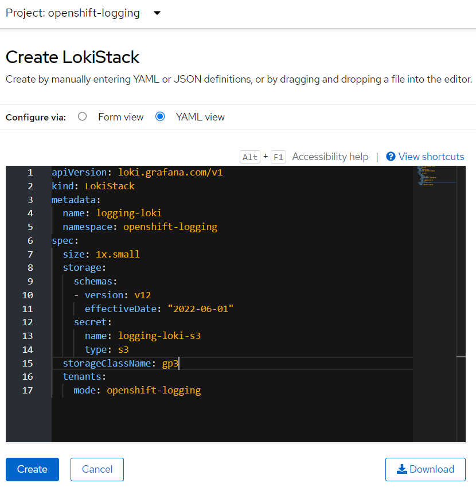Click the effectiveDate "2022-06-01" value
The image size is (476, 487).
tap(200, 309)
